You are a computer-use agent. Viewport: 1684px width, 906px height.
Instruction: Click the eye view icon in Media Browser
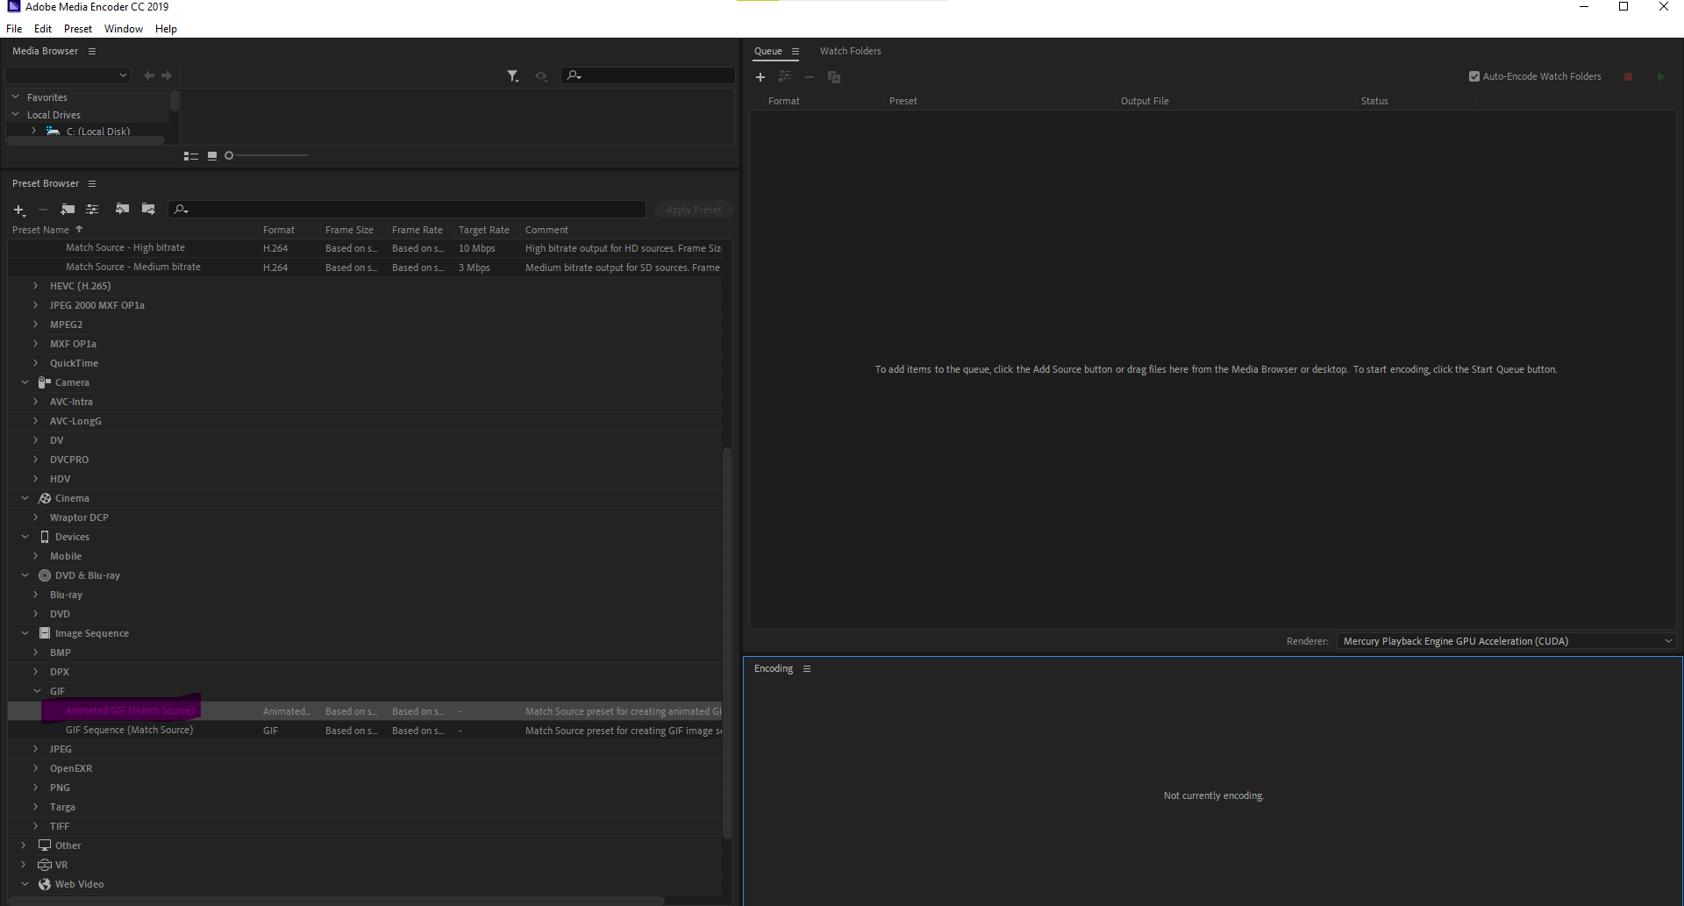(x=541, y=76)
